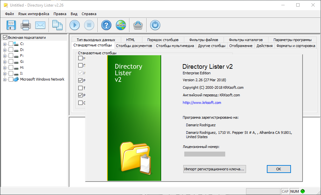Expand the C: drive tree node
321x195 pixels.
[x=5, y=44]
